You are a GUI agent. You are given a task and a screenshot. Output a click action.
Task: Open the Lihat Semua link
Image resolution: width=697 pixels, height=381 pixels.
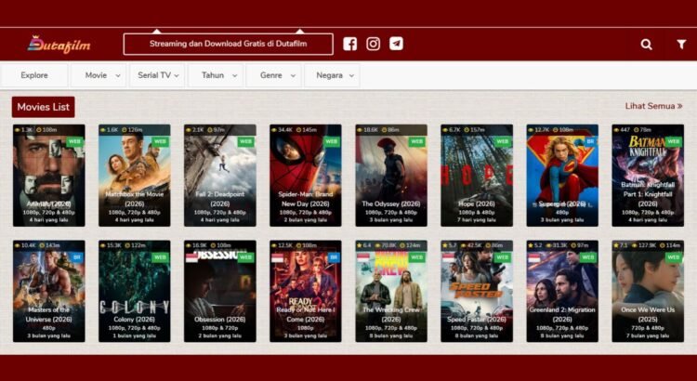653,106
